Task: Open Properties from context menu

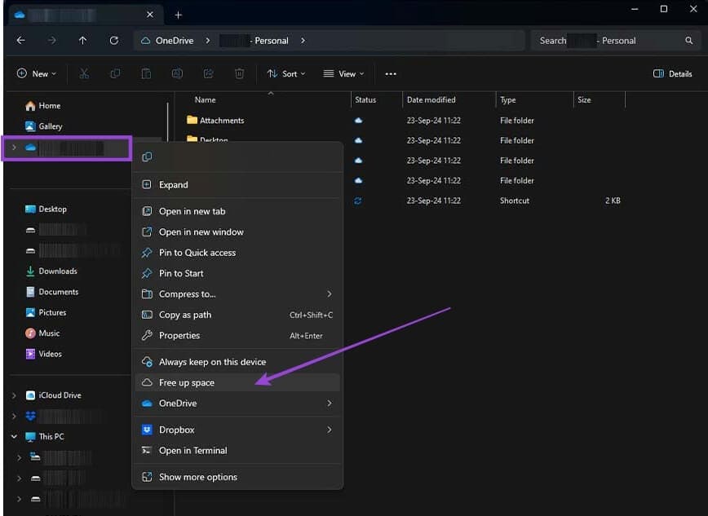Action: click(x=237, y=336)
